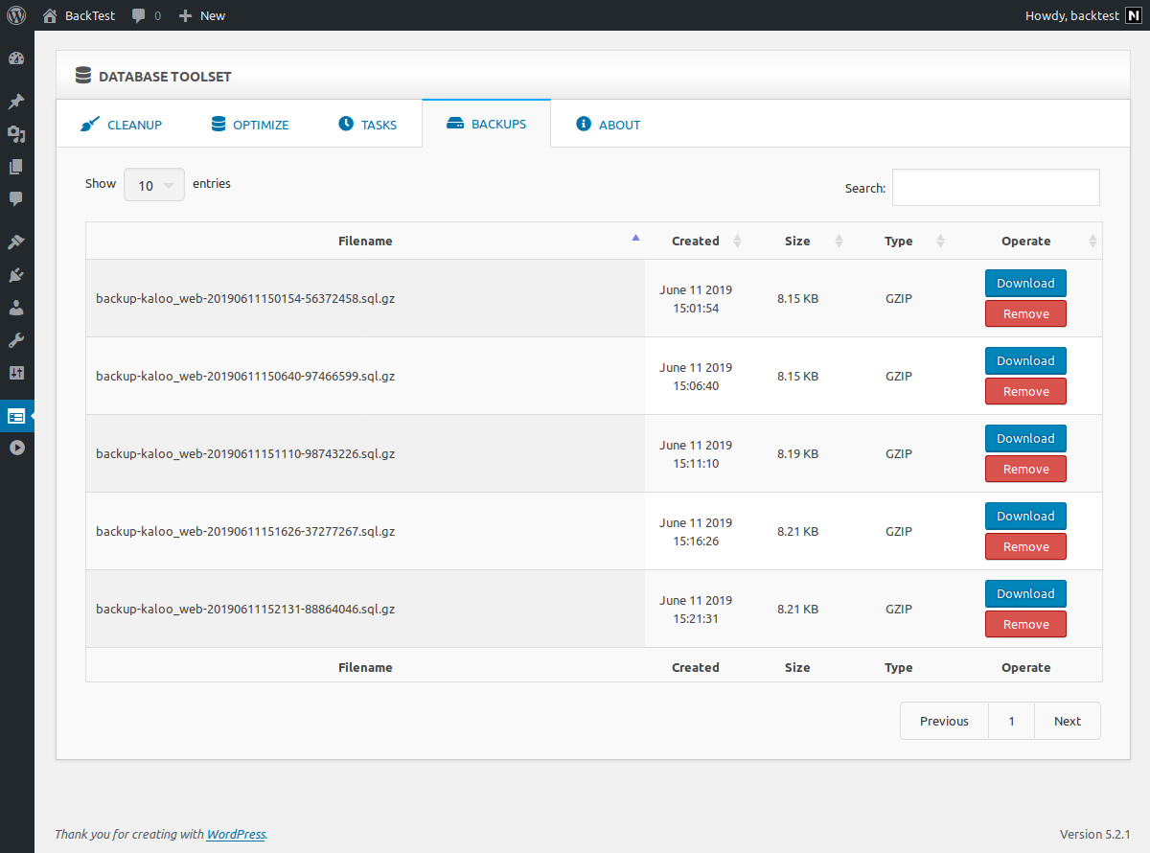This screenshot has width=1150, height=853.
Task: Open the Users person icon
Action: point(16,308)
